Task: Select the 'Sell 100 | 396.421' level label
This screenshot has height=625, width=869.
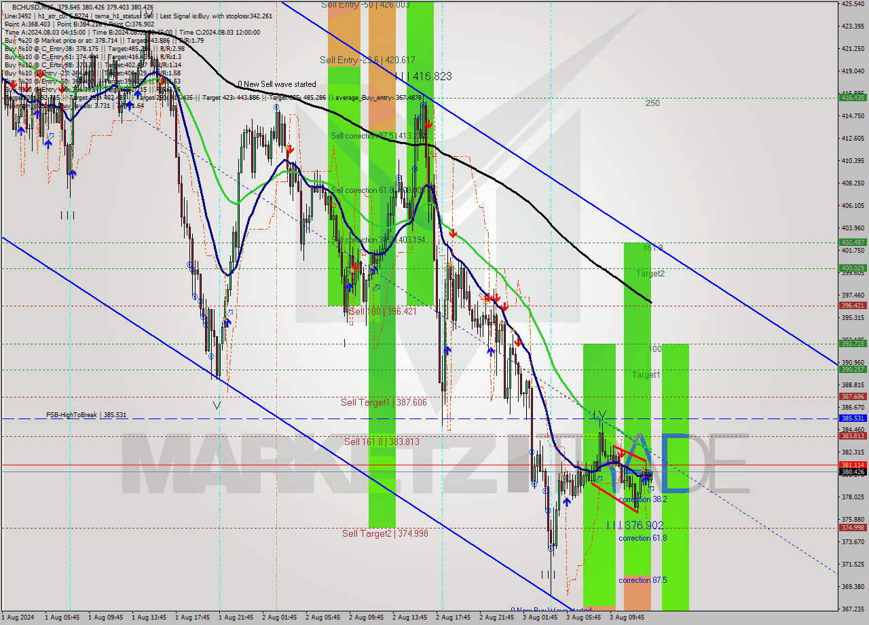Action: click(x=382, y=311)
